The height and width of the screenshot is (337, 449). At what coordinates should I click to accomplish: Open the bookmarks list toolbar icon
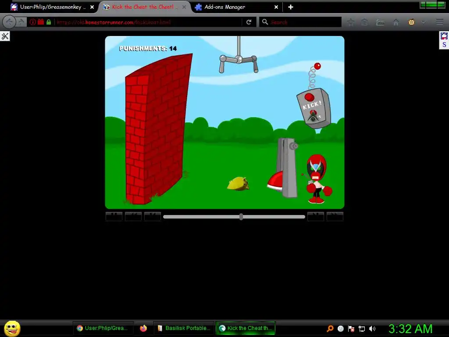coord(364,22)
